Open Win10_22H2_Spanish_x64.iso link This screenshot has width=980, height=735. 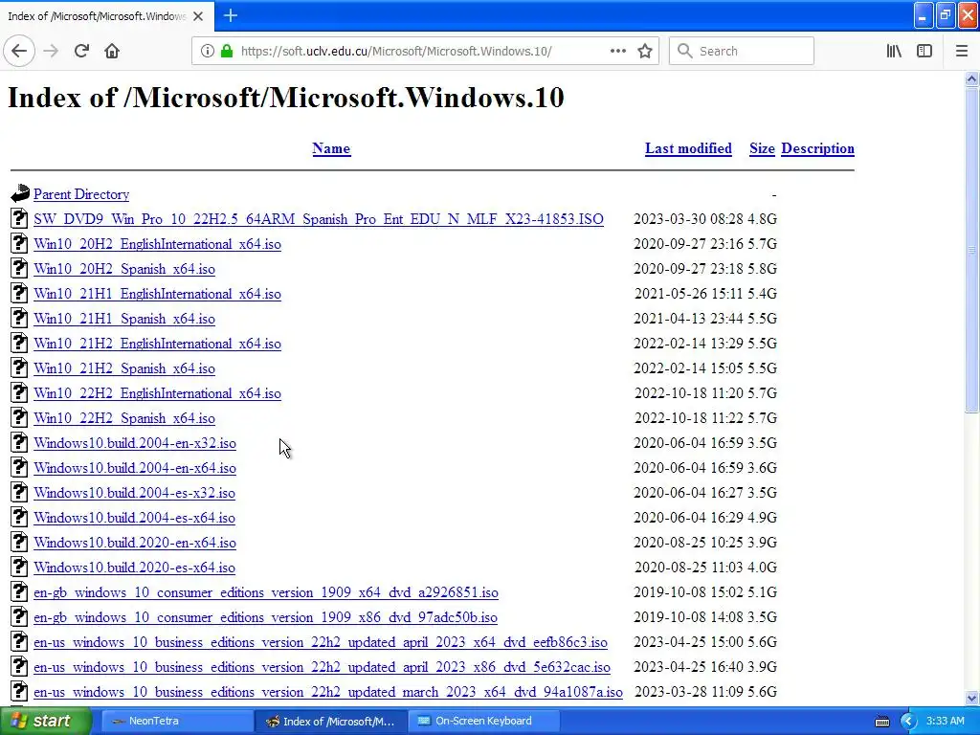124,418
